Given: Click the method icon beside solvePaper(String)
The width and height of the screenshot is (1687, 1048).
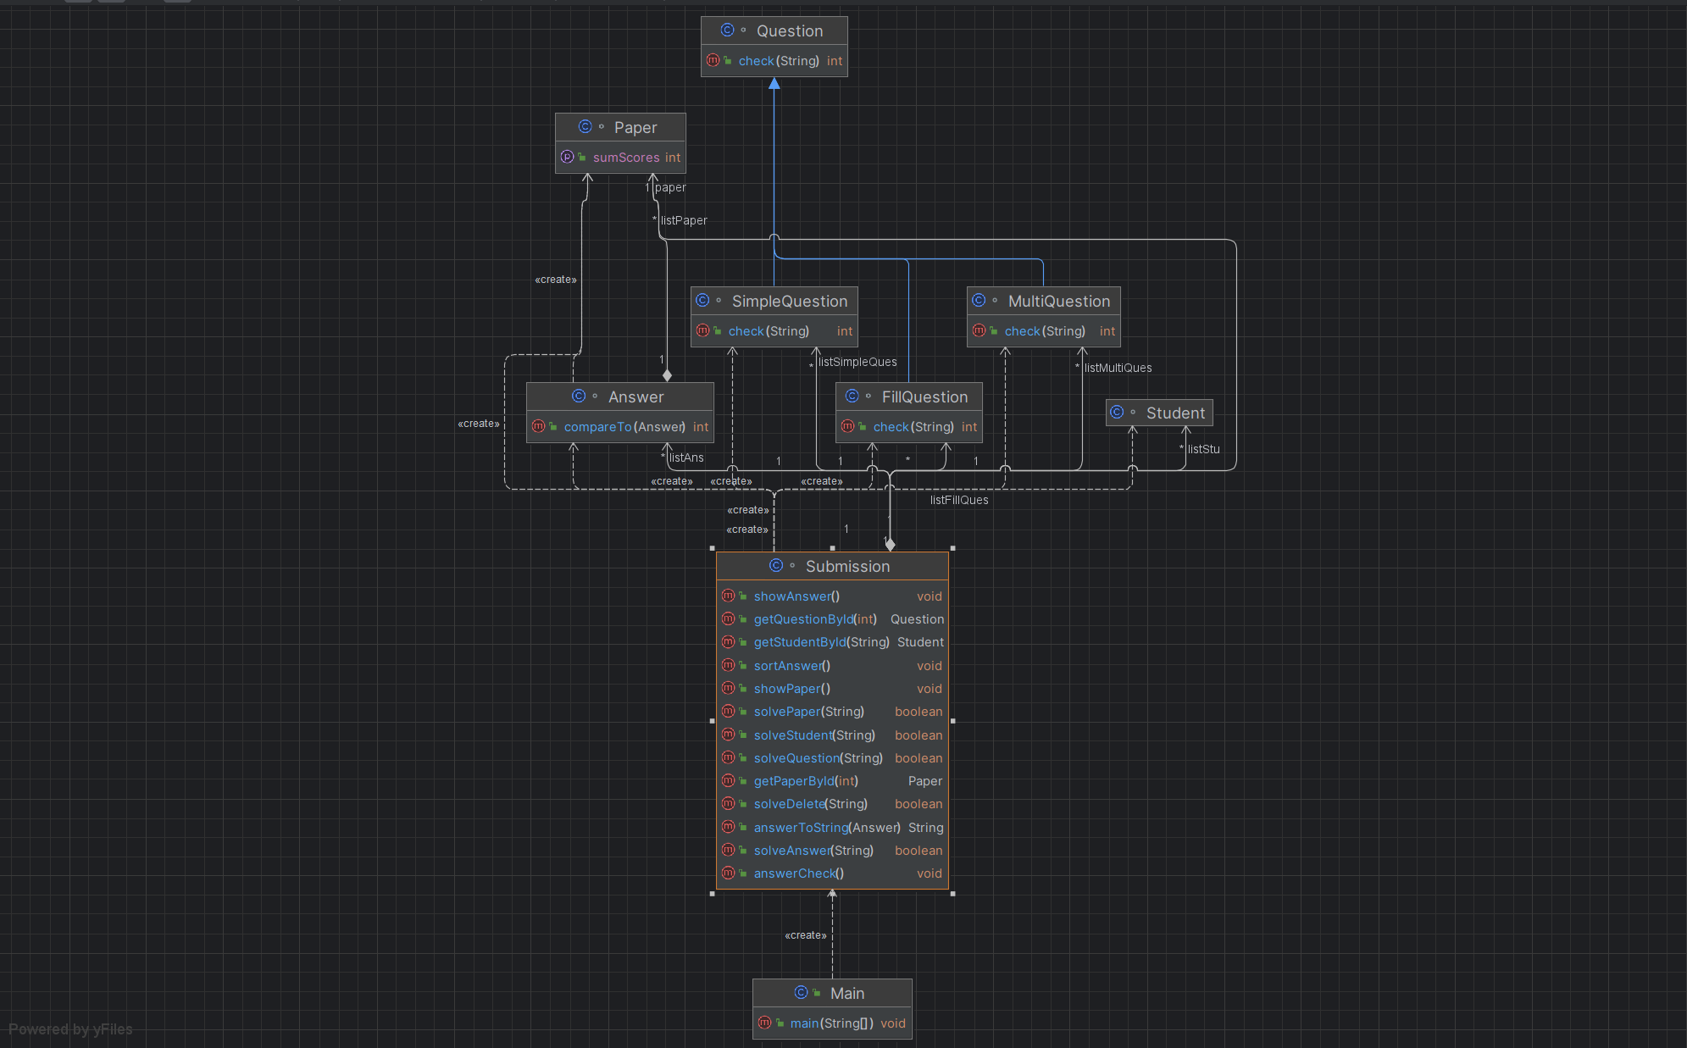Looking at the screenshot, I should coord(728,712).
